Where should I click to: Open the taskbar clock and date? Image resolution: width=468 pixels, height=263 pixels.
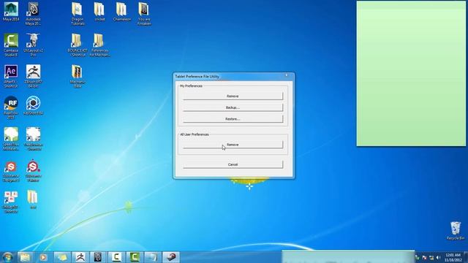pos(453,258)
